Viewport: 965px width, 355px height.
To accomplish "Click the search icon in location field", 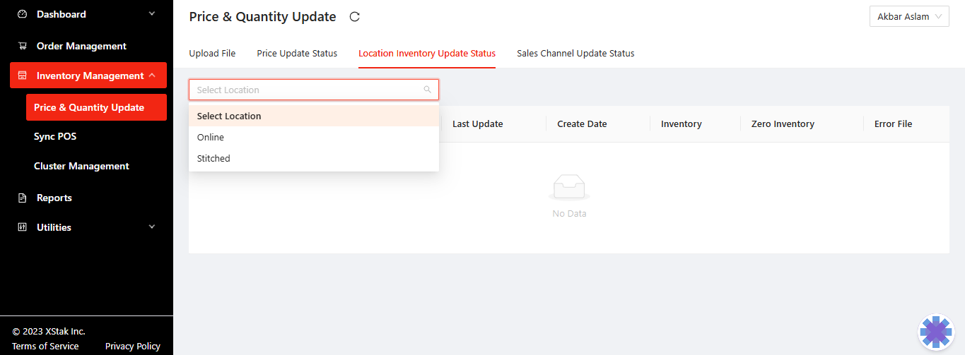I will (427, 90).
